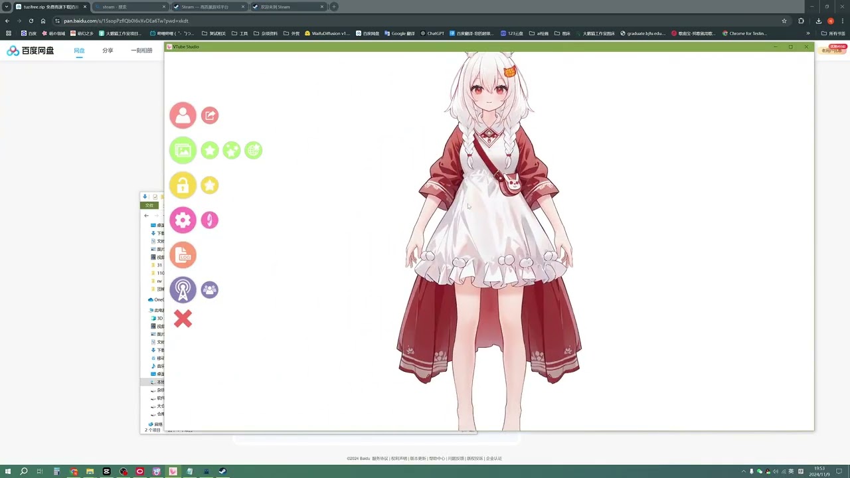Open Chrome downloads icon

click(x=819, y=21)
